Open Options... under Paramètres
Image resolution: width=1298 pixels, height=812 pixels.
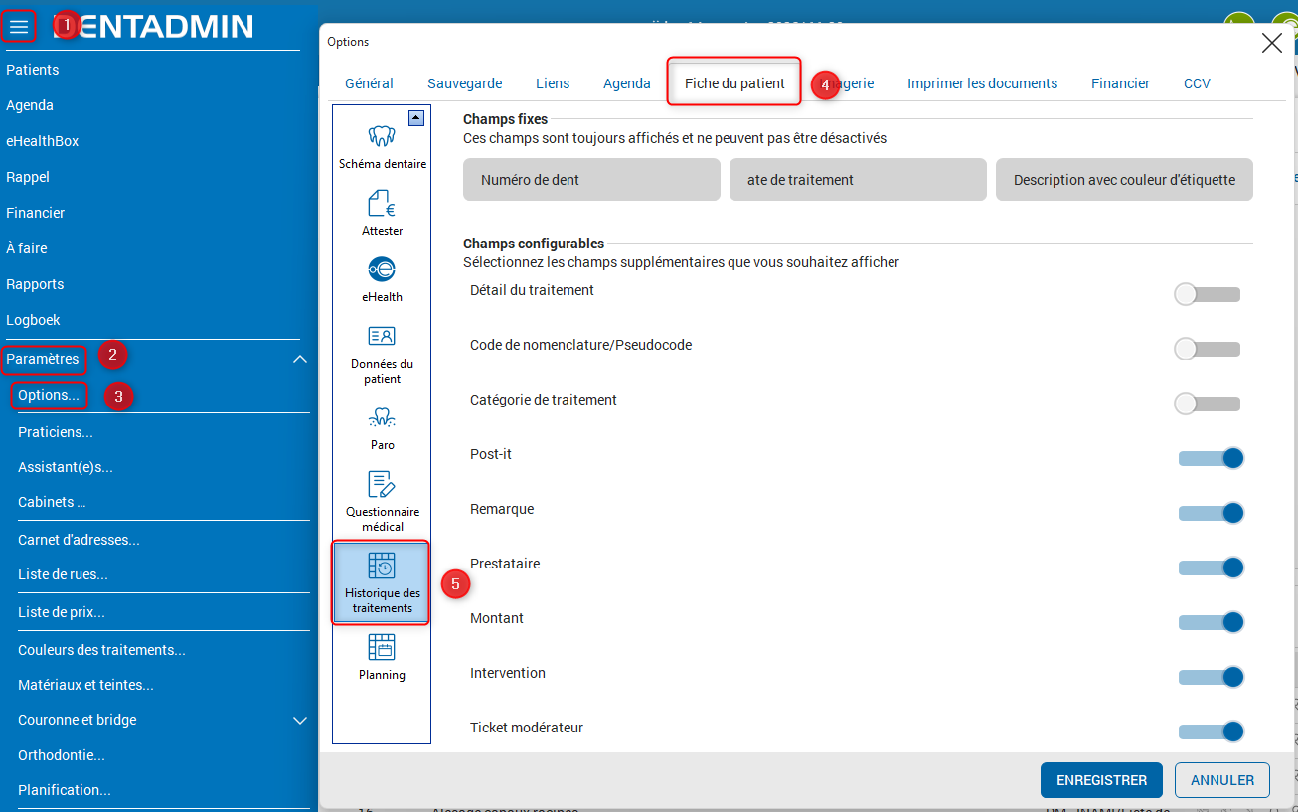click(49, 395)
